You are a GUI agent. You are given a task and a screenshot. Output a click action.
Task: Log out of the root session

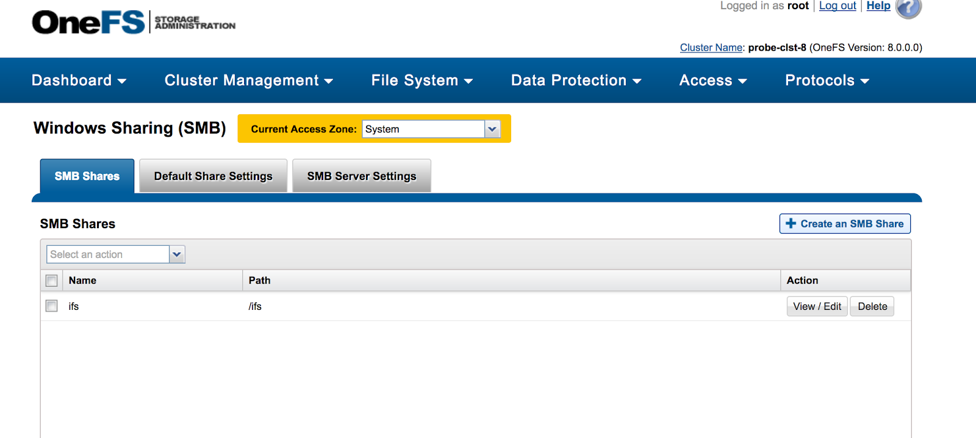(x=838, y=5)
